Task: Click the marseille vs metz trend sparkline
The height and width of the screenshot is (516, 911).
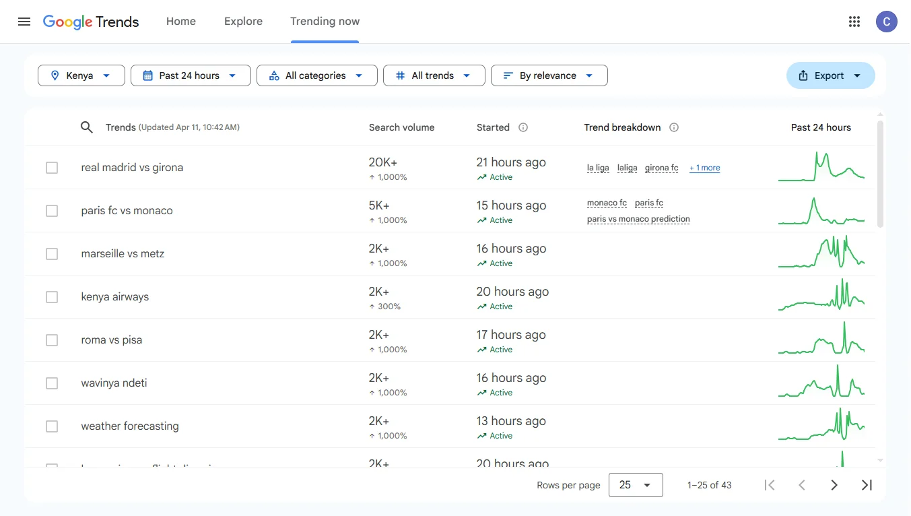Action: click(821, 252)
